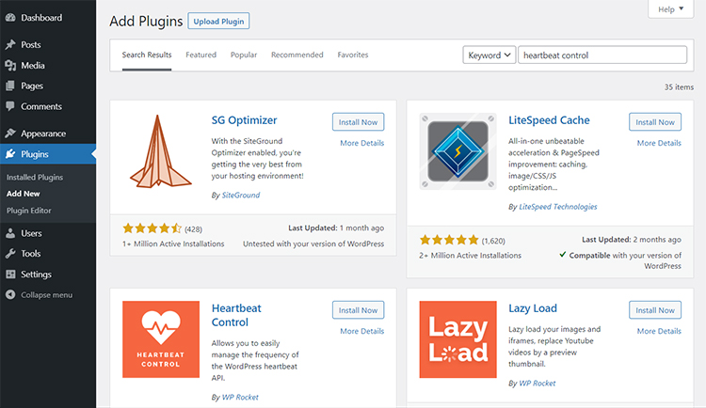This screenshot has width=706, height=408.
Task: Collapse the admin sidebar menu
Action: 40,295
